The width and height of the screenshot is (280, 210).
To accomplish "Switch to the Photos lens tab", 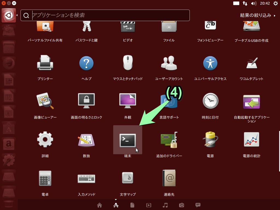I will [182, 205].
